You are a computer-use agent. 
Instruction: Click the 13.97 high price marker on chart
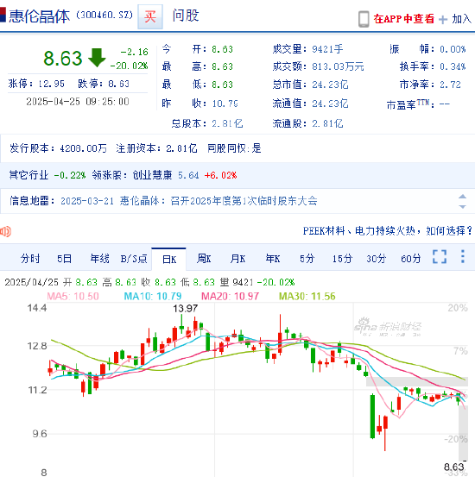point(185,309)
